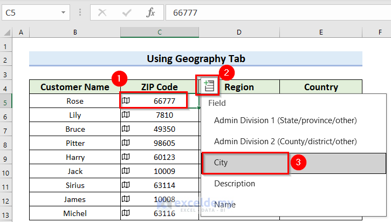Click the 'ZIP Code' header cell
This screenshot has height=222, width=391.
pos(160,87)
